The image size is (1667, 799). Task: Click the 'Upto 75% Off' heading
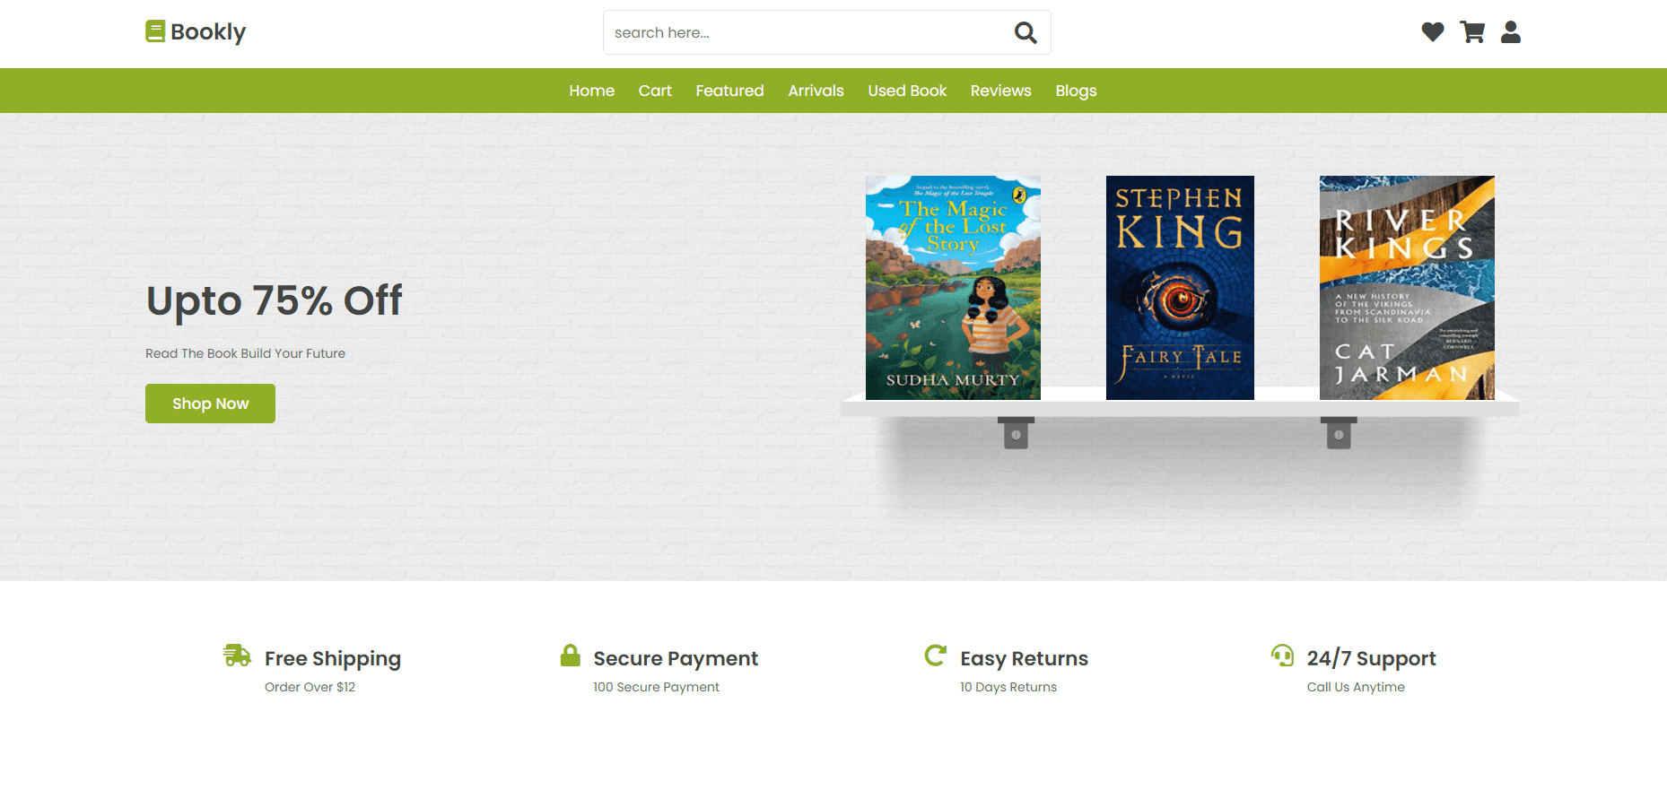tap(275, 300)
